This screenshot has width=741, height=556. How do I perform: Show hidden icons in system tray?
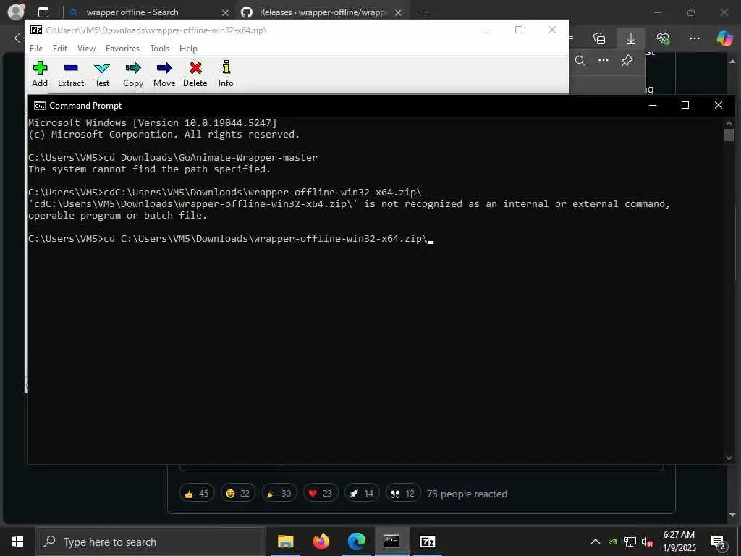click(x=596, y=542)
